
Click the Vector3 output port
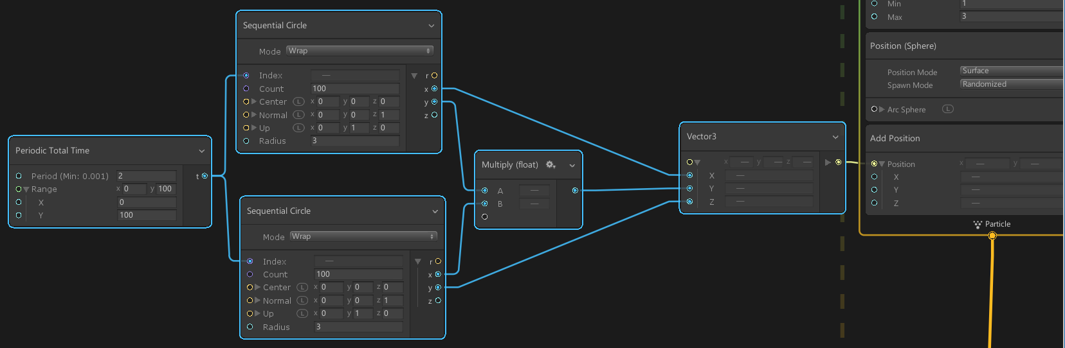click(x=839, y=162)
